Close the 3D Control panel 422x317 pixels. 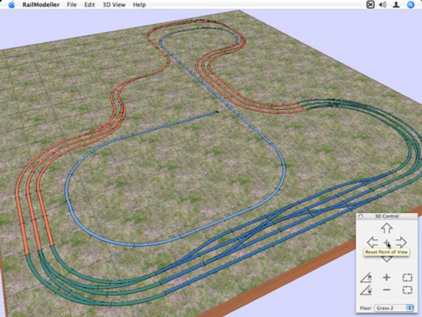(x=361, y=216)
